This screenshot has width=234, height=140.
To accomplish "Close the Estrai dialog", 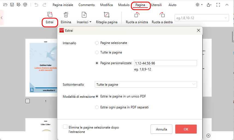I will tap(199, 30).
